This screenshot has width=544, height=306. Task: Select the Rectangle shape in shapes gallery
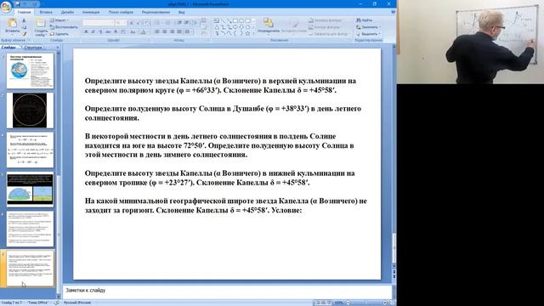coord(235,20)
